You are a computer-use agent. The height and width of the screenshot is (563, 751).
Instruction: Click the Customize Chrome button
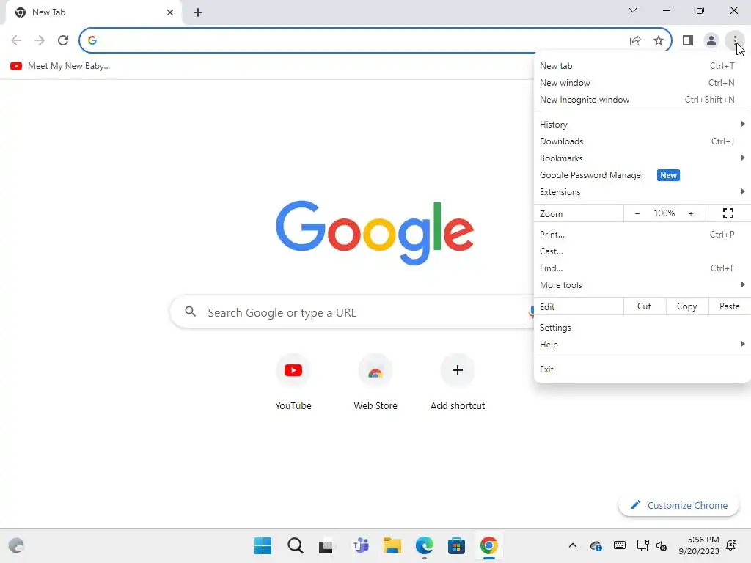point(678,505)
